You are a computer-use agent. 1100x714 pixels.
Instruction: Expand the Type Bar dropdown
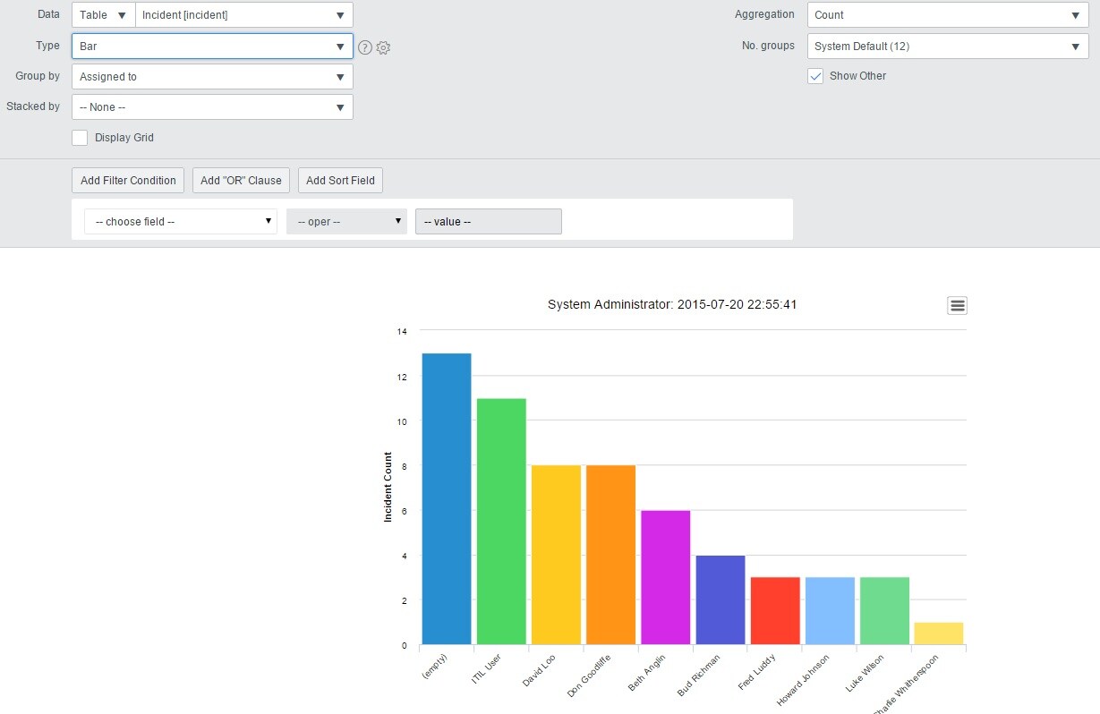(212, 46)
